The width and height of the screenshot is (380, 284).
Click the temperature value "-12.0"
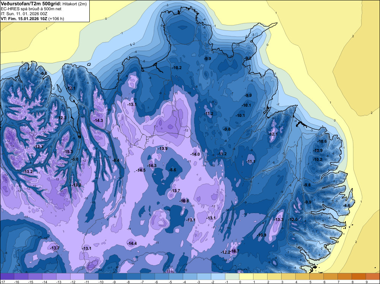pyautogui.click(x=293, y=219)
